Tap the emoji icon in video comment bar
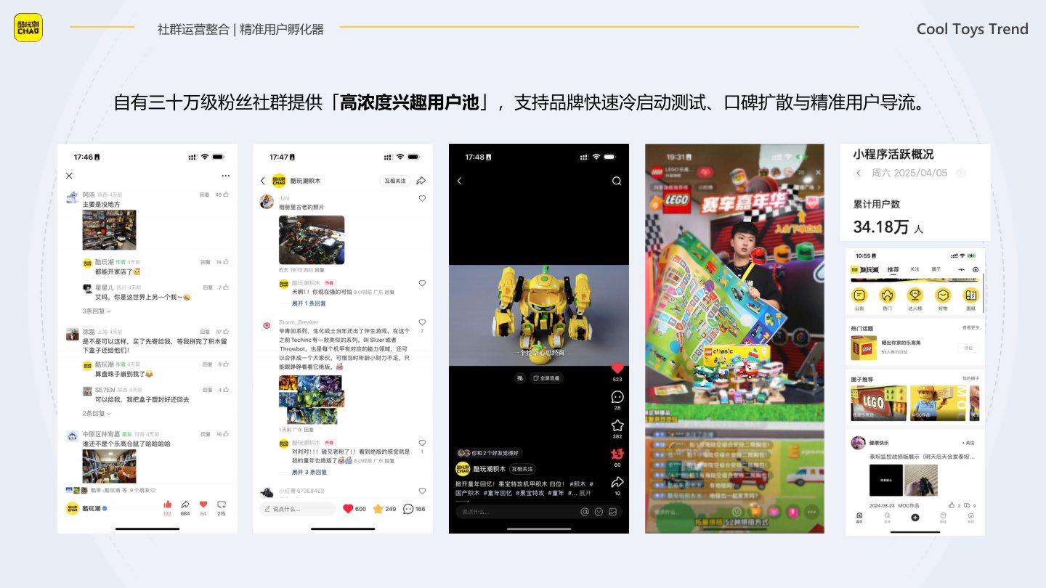Viewport: 1046px width, 588px height. pos(599,512)
